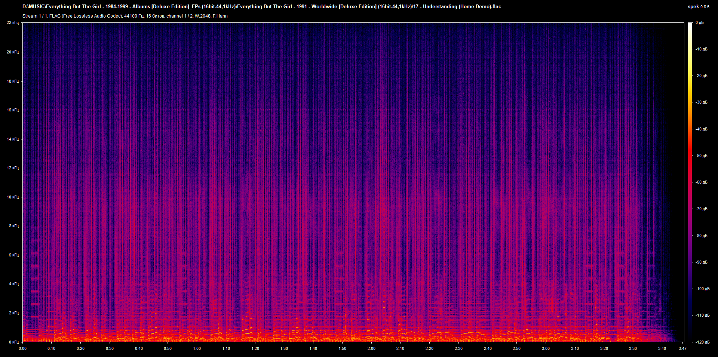Click the '2:00' time axis label

371,348
